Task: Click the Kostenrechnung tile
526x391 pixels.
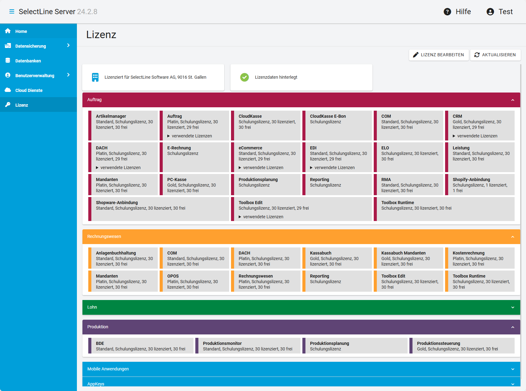Action: (480, 258)
